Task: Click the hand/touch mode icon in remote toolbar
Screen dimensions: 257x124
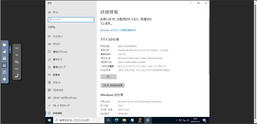Action: [5, 45]
